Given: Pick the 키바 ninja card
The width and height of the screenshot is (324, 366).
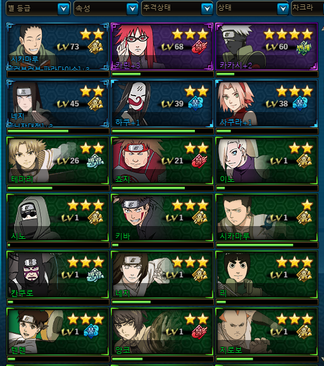Looking at the screenshot, I should coord(162,218).
